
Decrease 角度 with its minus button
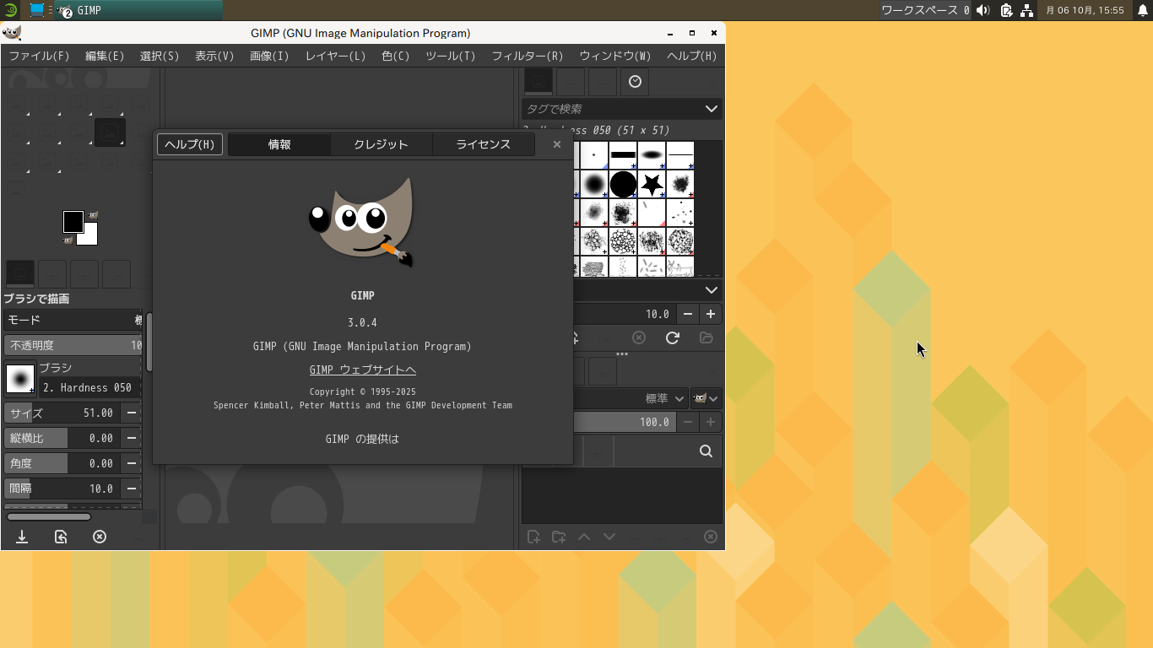pyautogui.click(x=131, y=463)
